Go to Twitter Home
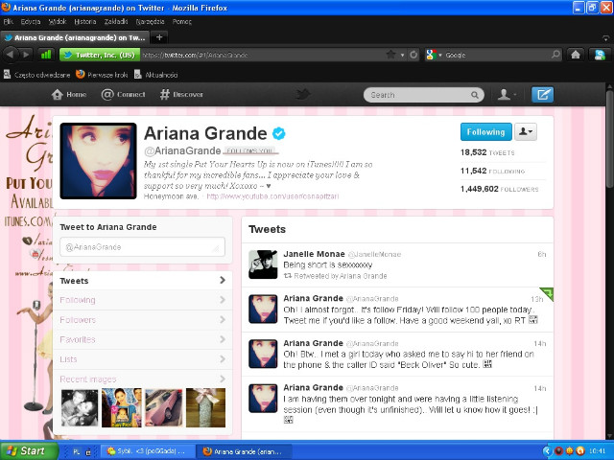This screenshot has width=614, height=460. 69,94
